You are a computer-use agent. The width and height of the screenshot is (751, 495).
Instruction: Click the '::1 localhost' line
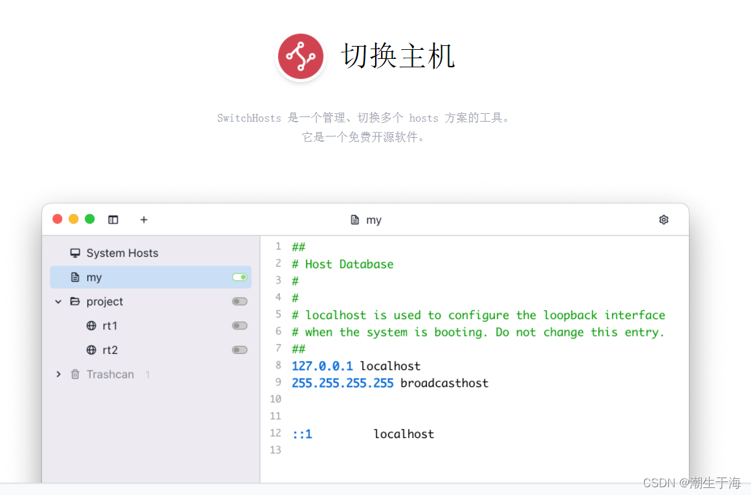[363, 434]
